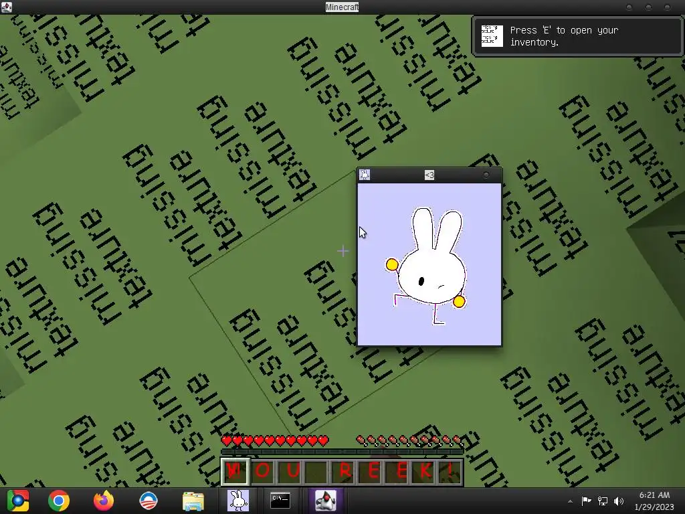Click the 'Press E to open your inventory' hint
The image size is (685, 514).
coord(564,36)
